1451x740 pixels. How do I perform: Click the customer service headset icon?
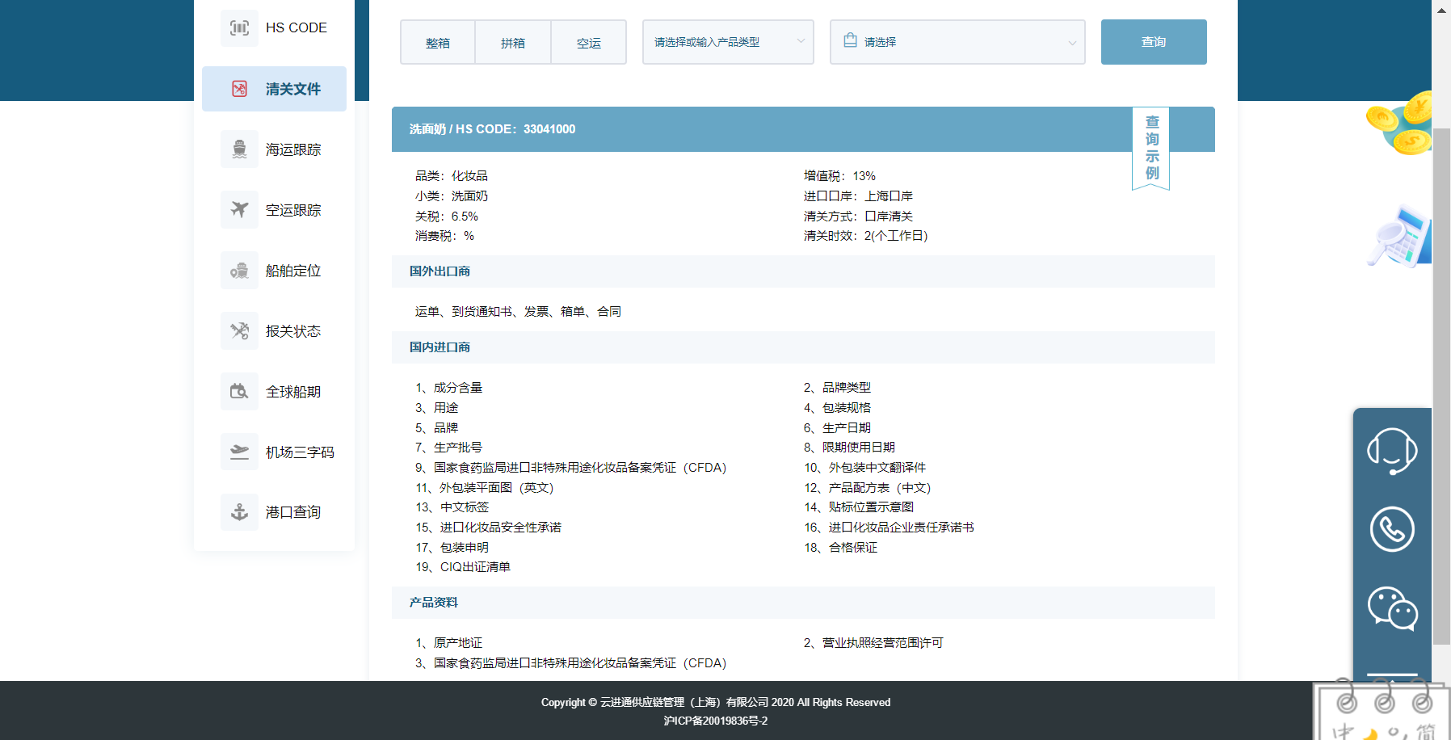[x=1391, y=451]
